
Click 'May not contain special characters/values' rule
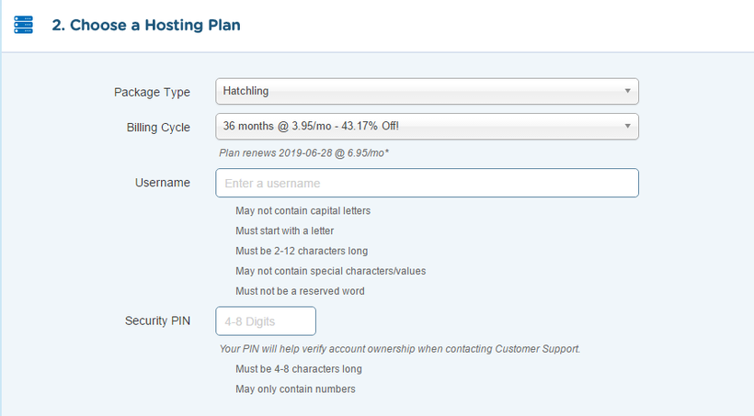(331, 272)
